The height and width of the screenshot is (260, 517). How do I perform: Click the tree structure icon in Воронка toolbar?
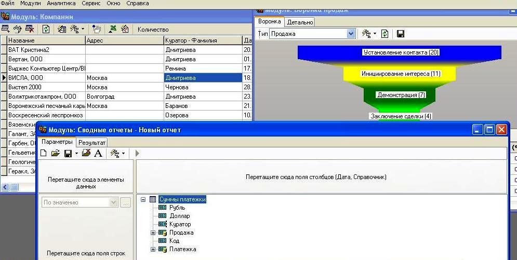pos(367,33)
